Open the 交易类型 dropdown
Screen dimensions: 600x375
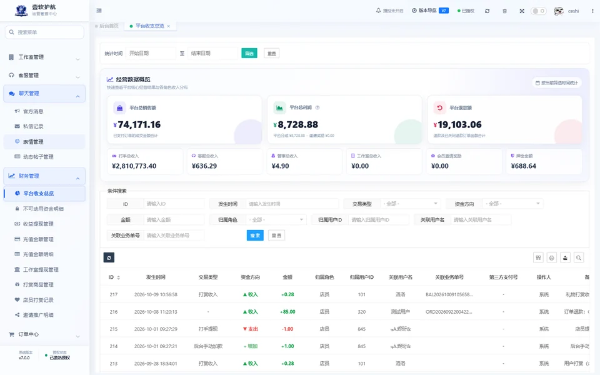click(411, 204)
